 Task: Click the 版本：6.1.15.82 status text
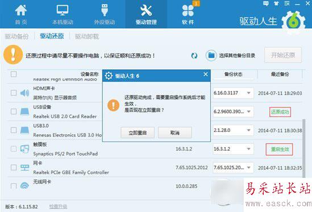pyautogui.click(x=22, y=207)
